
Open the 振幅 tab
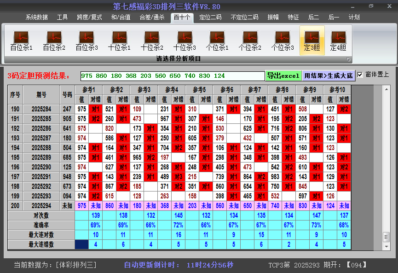(273, 17)
